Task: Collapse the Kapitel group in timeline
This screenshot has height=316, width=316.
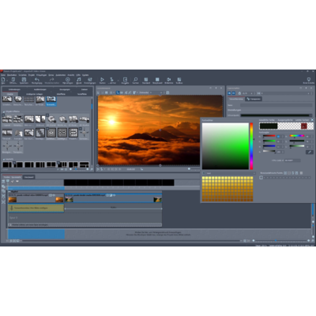Action: coord(9,191)
